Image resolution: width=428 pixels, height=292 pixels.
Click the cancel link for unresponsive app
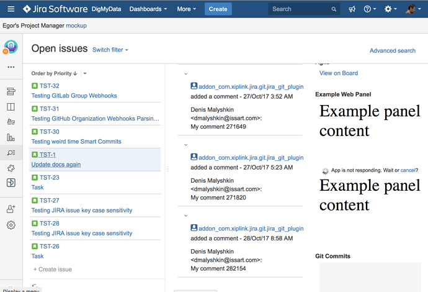tap(408, 170)
